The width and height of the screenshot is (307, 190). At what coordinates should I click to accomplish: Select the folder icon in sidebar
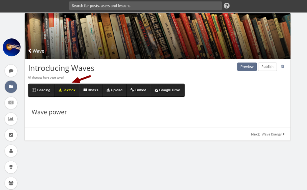pyautogui.click(x=11, y=87)
